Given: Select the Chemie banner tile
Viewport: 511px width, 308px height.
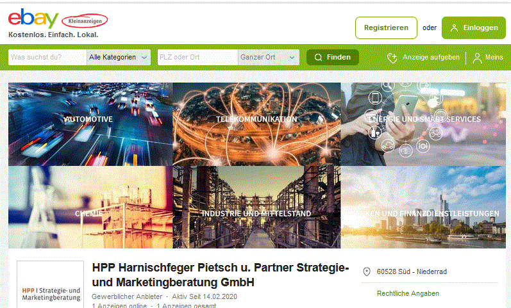Looking at the screenshot, I should [x=90, y=207].
